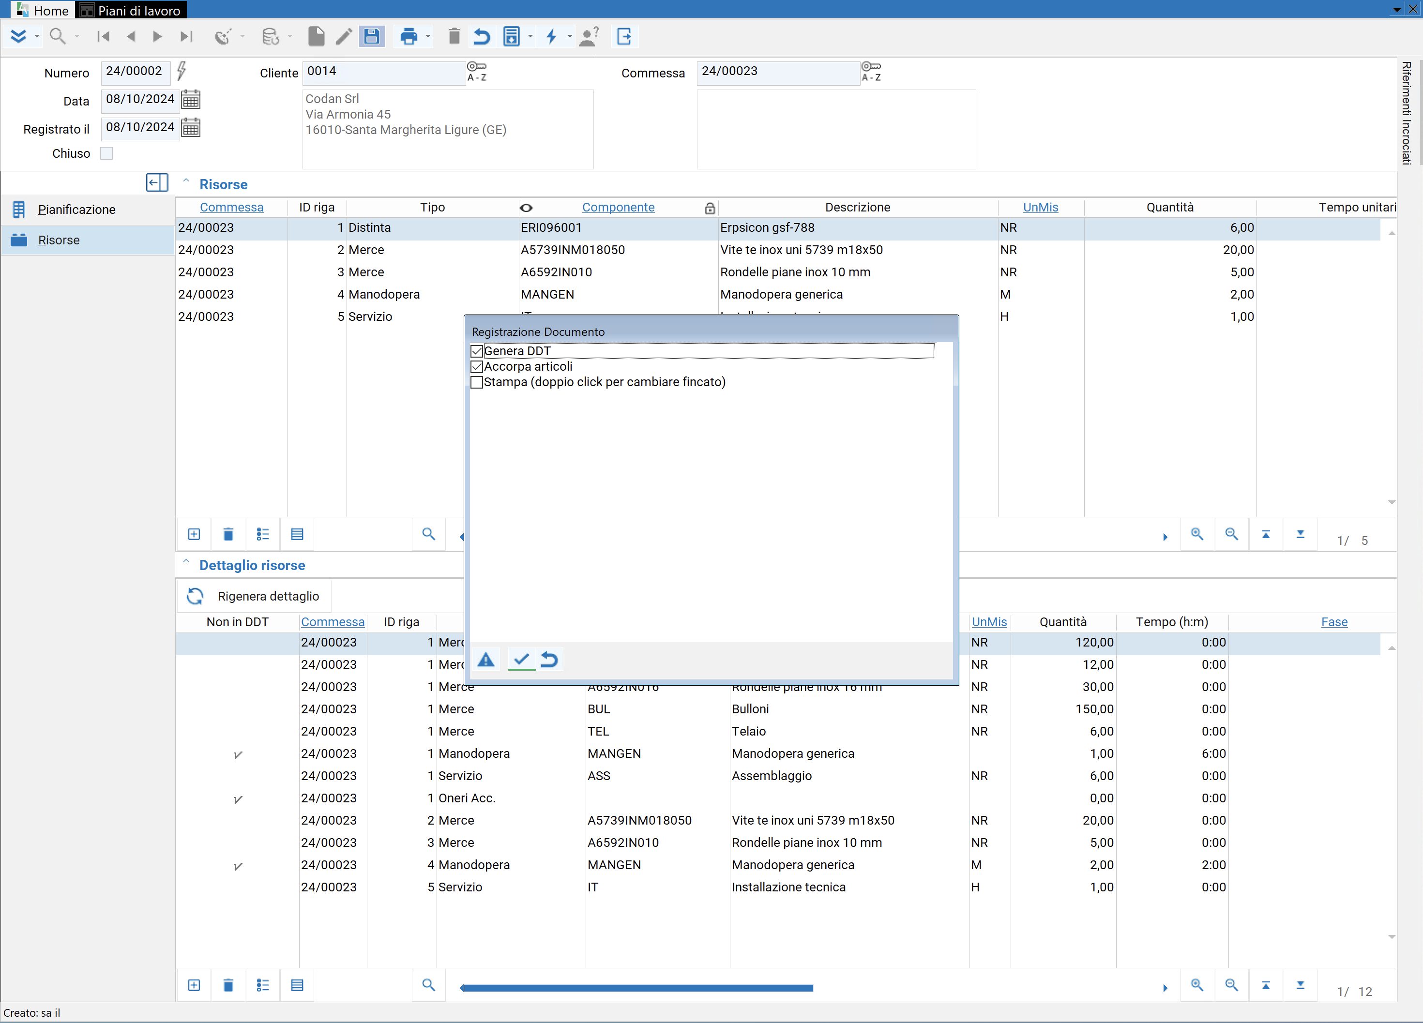Cancel dialog with the undo arrow

549,659
